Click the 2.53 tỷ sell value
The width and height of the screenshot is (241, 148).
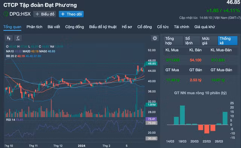(195, 80)
